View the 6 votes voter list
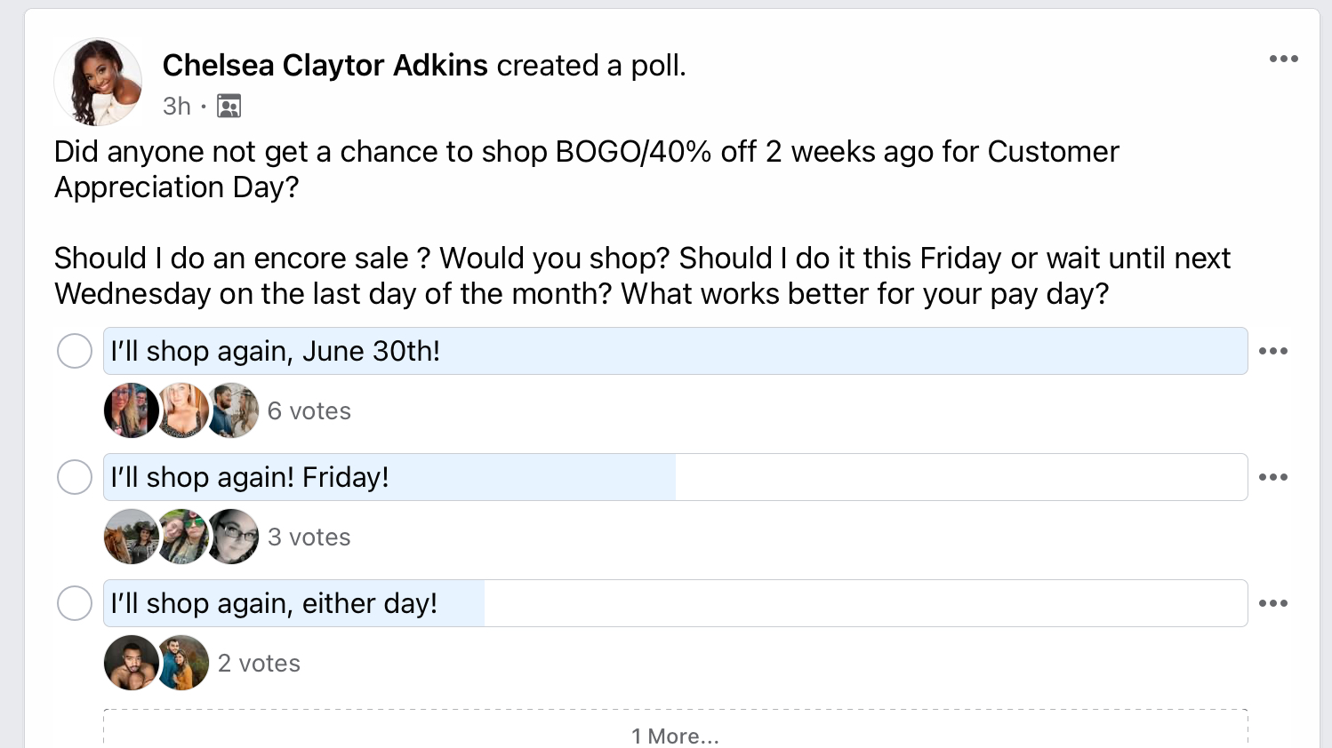This screenshot has height=748, width=1332. [x=309, y=411]
